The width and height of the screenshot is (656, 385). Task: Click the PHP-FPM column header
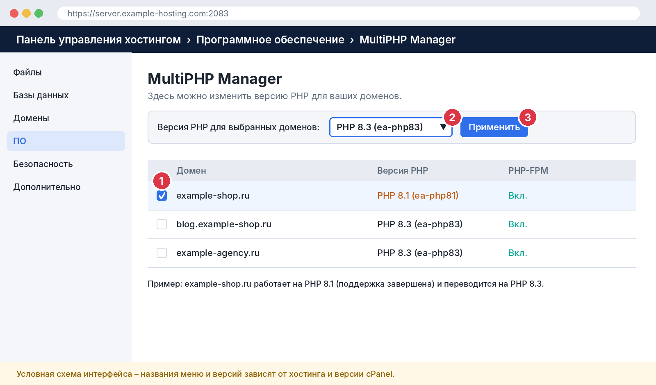click(528, 171)
